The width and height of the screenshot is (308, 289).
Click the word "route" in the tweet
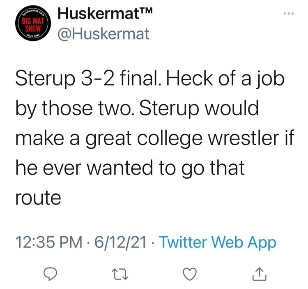(38, 198)
